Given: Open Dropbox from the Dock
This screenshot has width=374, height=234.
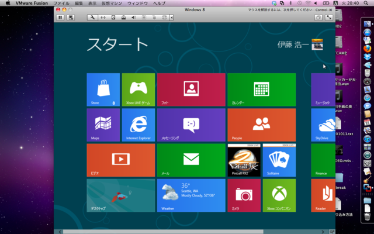Looking at the screenshot, I should (x=368, y=57).
